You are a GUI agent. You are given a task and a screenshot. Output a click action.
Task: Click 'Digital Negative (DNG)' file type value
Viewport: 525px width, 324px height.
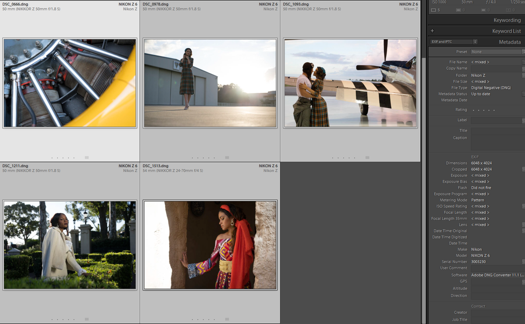coord(491,88)
